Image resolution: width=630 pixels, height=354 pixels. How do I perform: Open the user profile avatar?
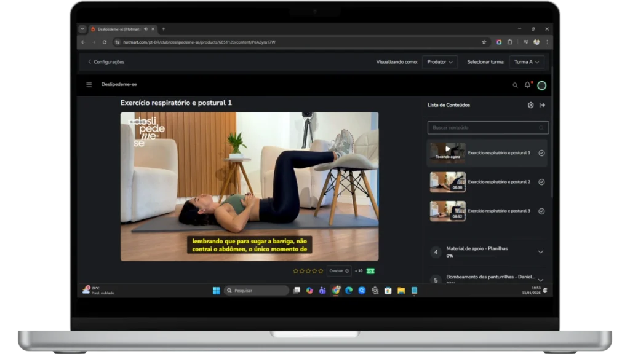pyautogui.click(x=541, y=85)
